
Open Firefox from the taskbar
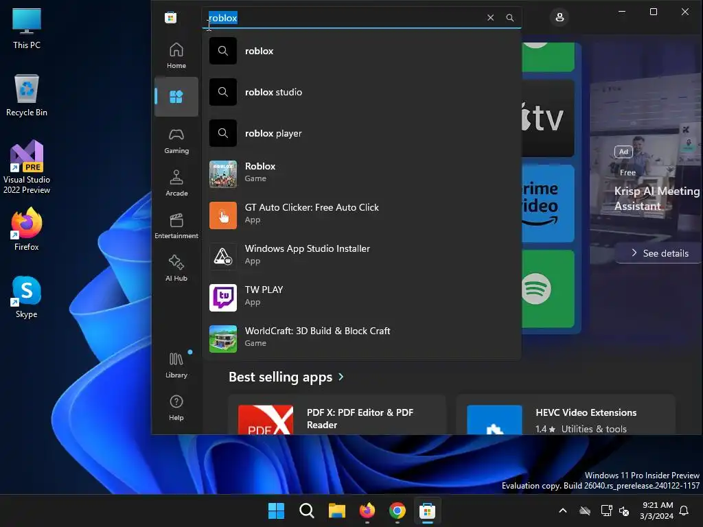click(x=367, y=511)
